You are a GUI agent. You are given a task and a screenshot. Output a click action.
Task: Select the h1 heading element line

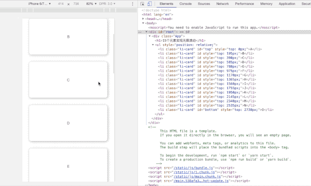pos(180,41)
